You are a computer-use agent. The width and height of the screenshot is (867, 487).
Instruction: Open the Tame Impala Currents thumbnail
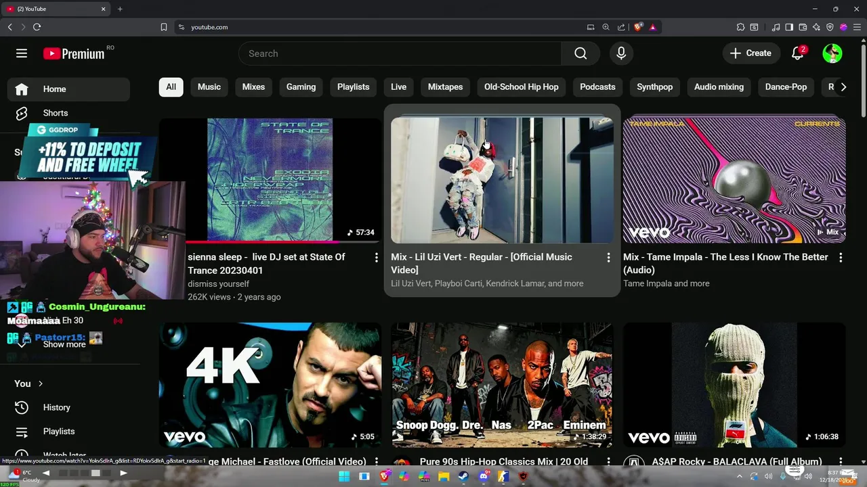click(734, 180)
